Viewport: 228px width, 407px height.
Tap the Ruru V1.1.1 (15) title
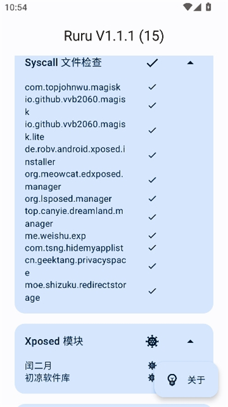click(114, 36)
